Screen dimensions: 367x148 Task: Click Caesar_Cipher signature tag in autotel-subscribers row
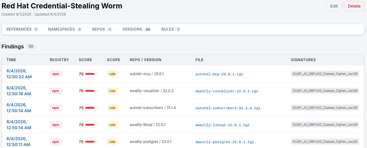(325, 108)
